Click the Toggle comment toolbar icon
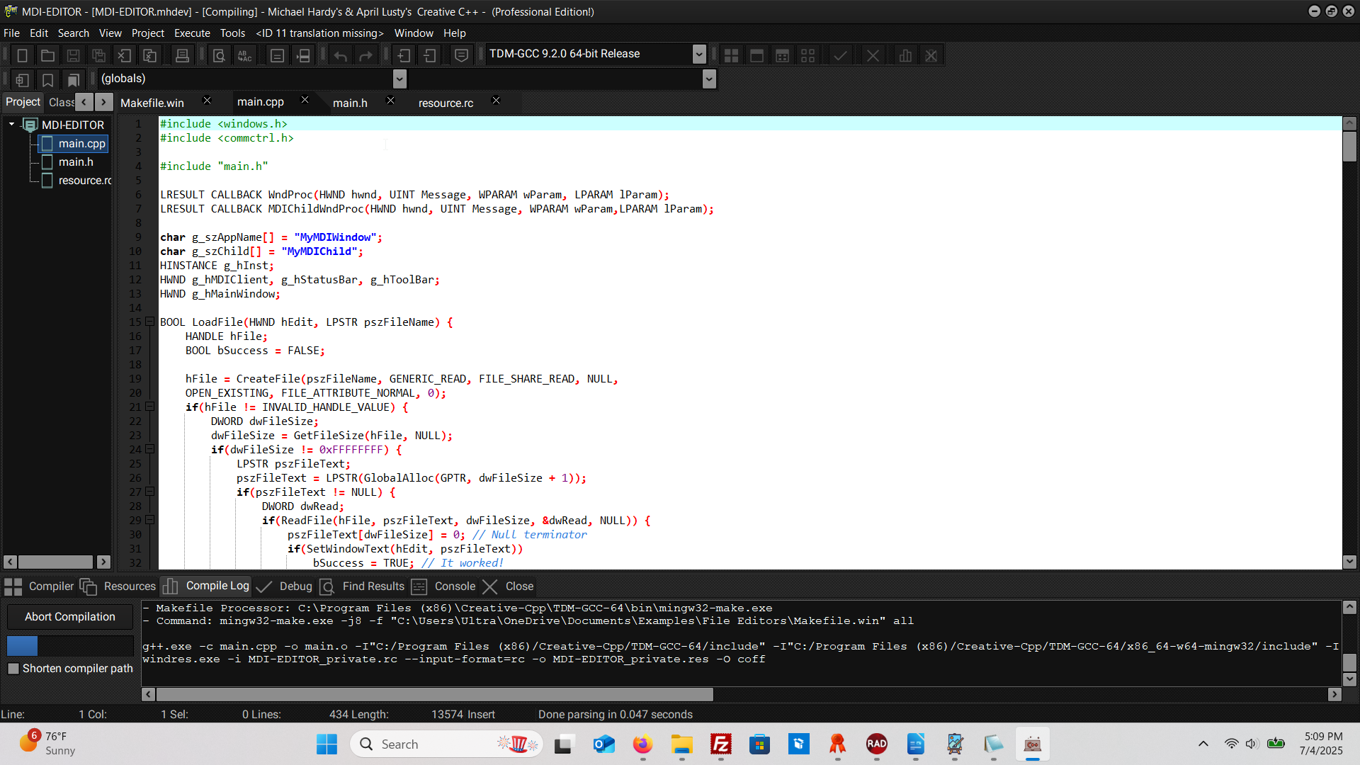This screenshot has height=765, width=1360. point(461,55)
